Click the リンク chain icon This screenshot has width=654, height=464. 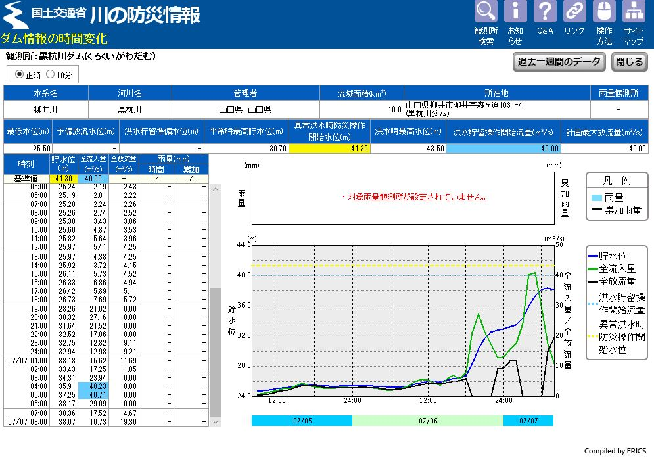click(574, 12)
